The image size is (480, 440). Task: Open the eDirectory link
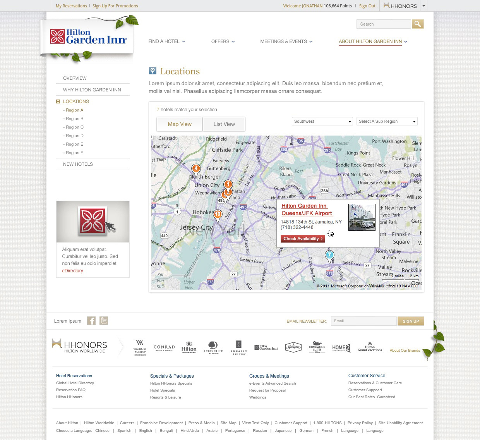(x=72, y=271)
